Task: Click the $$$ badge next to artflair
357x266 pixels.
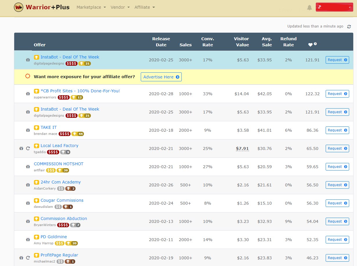Action: point(51,170)
